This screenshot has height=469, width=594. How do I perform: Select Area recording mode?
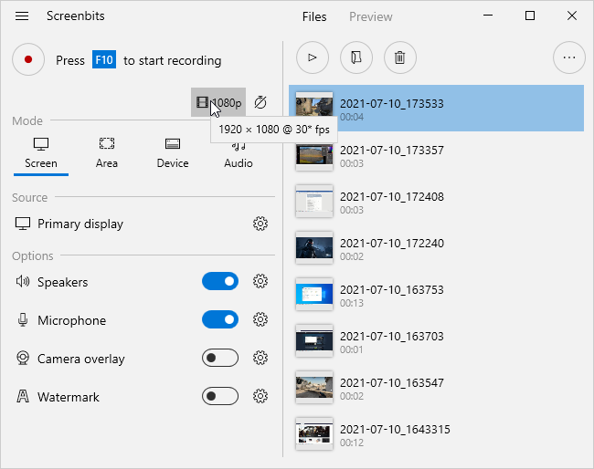pyautogui.click(x=107, y=153)
